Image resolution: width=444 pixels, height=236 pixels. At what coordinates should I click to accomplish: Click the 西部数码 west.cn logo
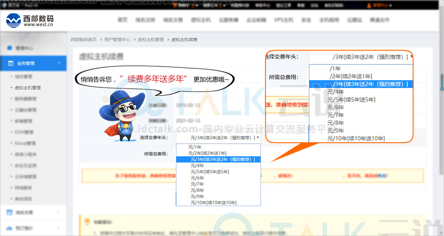tap(29, 20)
